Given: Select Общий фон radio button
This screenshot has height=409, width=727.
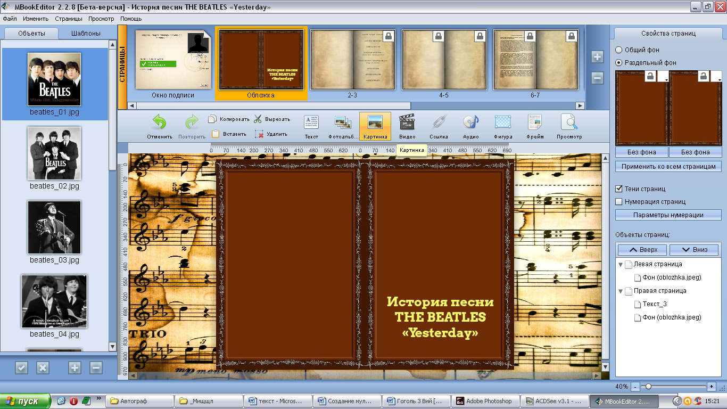Looking at the screenshot, I should click(618, 50).
